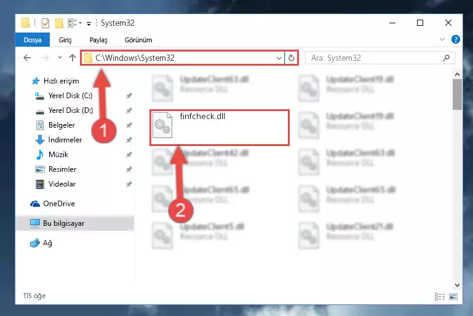
Task: Click the finfcheck.dll gear file icon
Action: 162,125
